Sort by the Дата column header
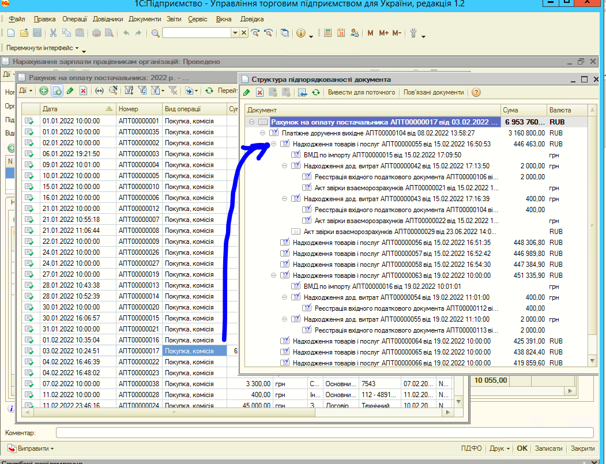 click(77, 109)
